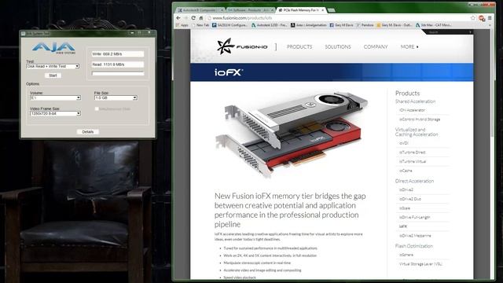Open the ioDrive2 product link
Screen dimensions: 503x283
click(x=406, y=189)
